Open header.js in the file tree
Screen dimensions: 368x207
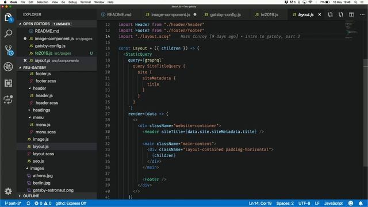tap(56, 95)
